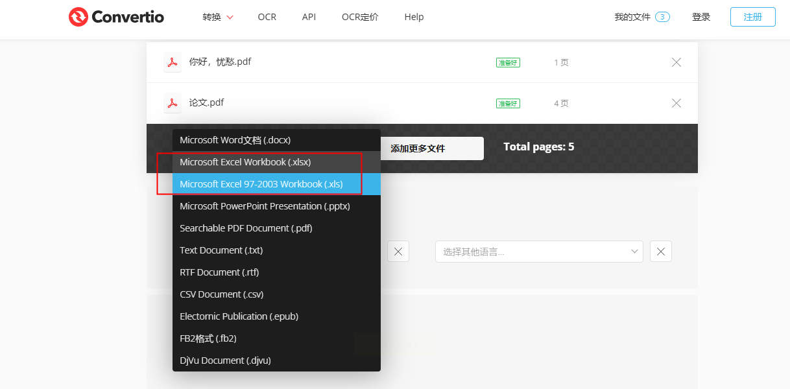Clear the first language field with X

click(398, 252)
